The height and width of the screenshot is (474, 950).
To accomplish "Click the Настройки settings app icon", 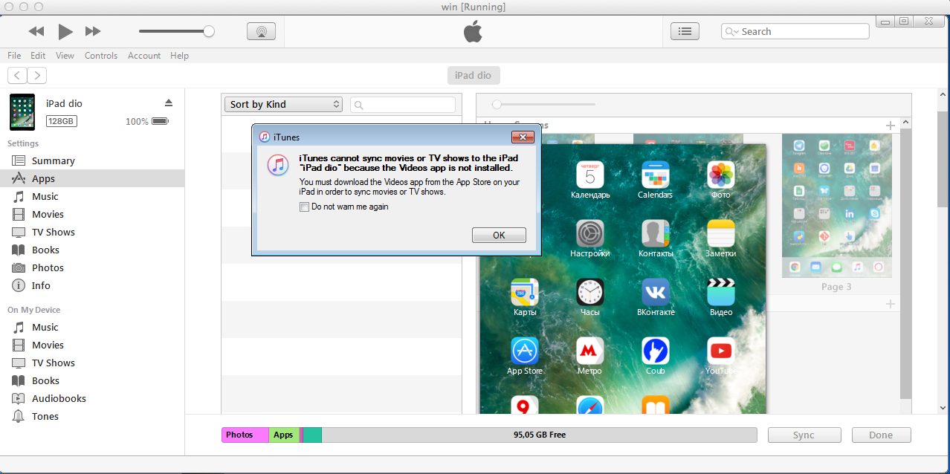I will pos(590,233).
